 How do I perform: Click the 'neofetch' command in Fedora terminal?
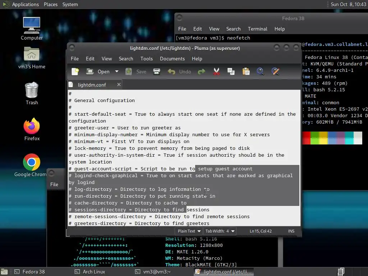click(x=239, y=38)
